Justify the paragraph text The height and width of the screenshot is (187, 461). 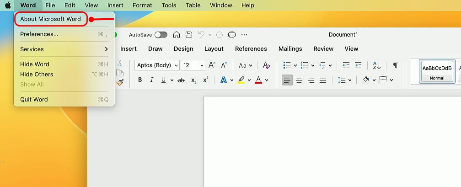coord(323,80)
